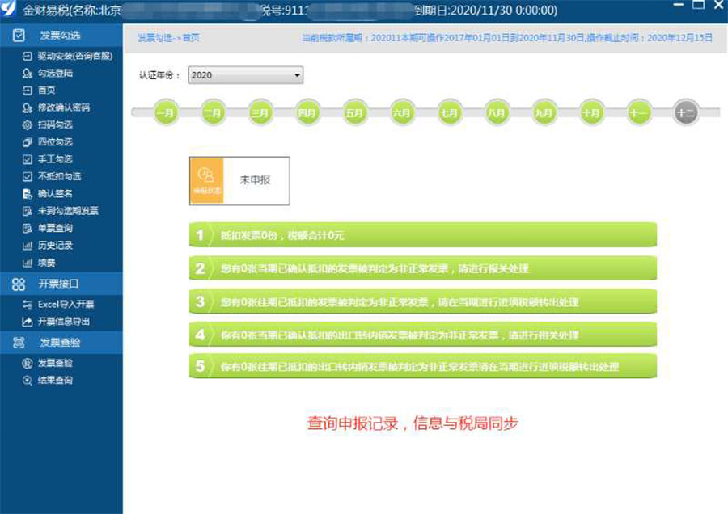The width and height of the screenshot is (728, 514).
Task: Select the 一月 month marker
Action: tap(165, 112)
